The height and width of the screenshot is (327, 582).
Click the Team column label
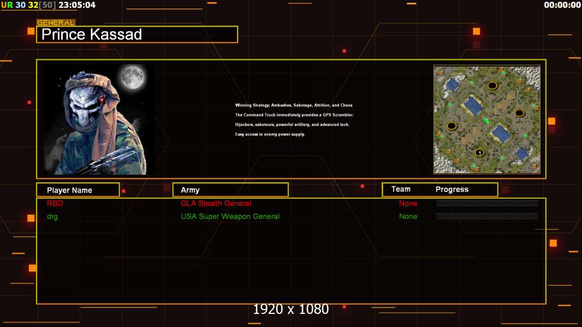click(x=401, y=189)
